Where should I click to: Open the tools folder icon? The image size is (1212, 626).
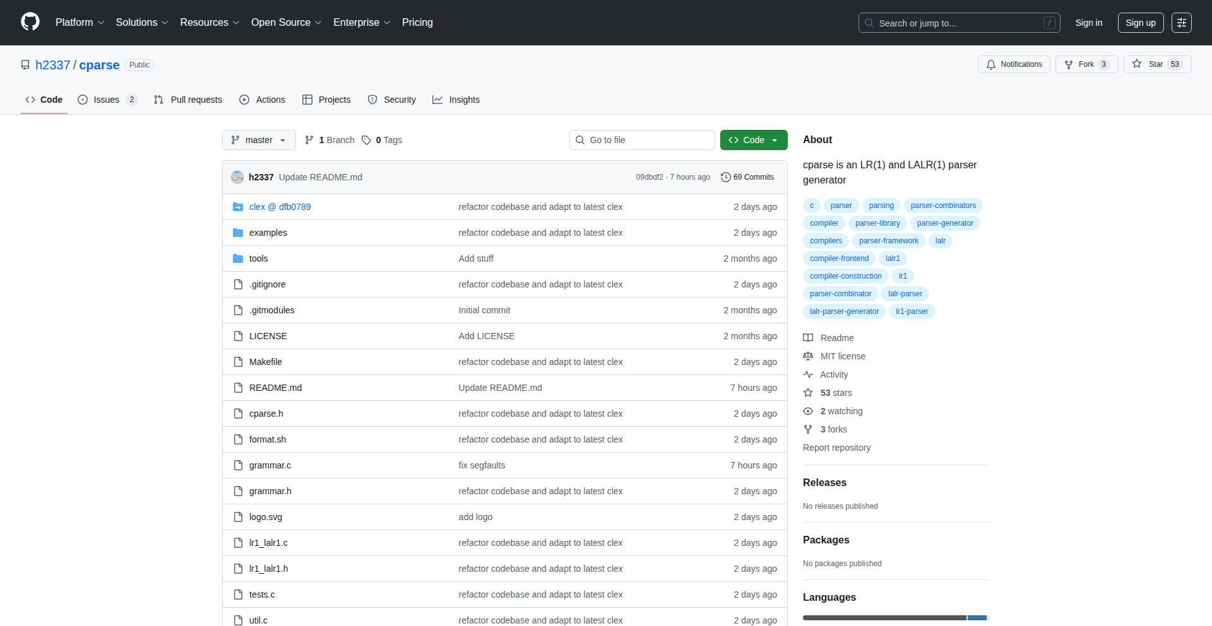238,258
